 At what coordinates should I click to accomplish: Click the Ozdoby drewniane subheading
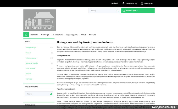pos(63,56)
